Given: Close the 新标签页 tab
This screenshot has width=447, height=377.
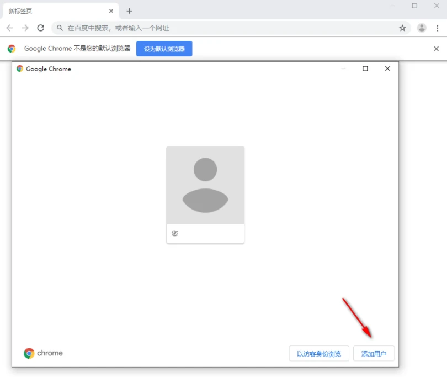Looking at the screenshot, I should (111, 11).
